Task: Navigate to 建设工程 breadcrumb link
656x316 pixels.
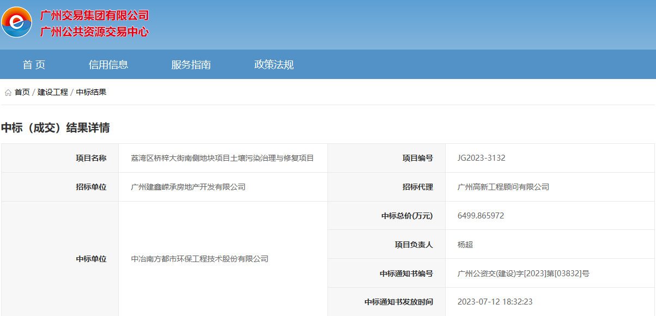Action: pyautogui.click(x=53, y=92)
